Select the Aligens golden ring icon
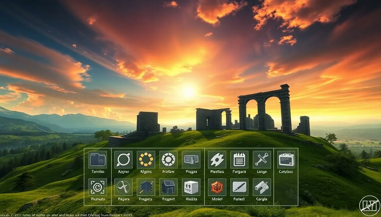The width and height of the screenshot is (381, 217). tap(146, 160)
